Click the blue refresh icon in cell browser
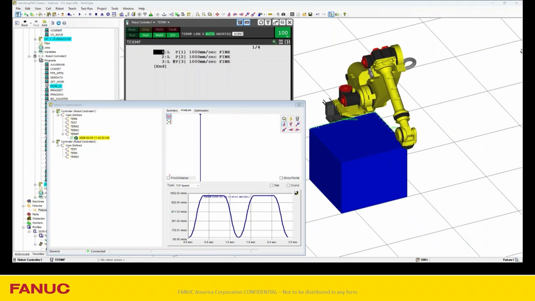The height and width of the screenshot is (301, 535). point(59,23)
